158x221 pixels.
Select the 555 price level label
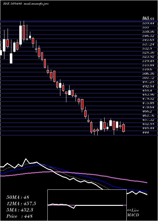(x=145, y=27)
